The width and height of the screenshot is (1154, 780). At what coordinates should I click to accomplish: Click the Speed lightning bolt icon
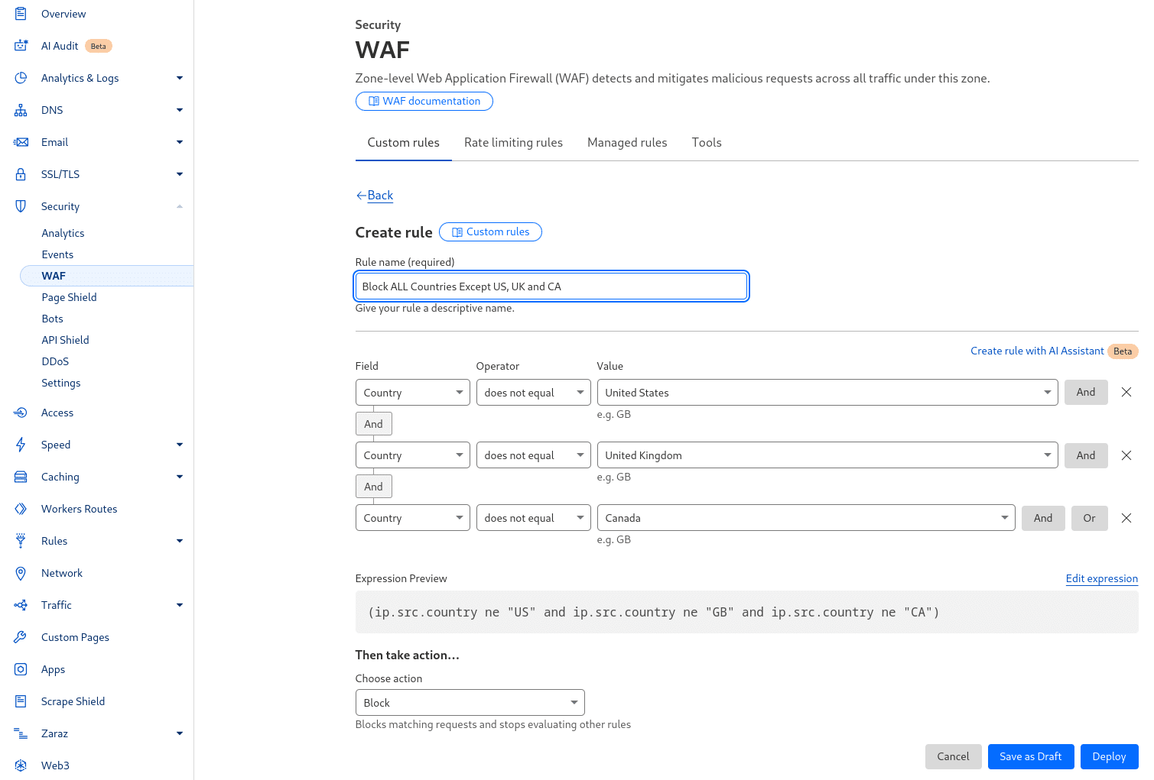[x=21, y=445]
